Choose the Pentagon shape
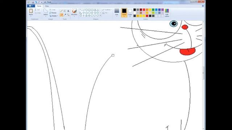 87,13
